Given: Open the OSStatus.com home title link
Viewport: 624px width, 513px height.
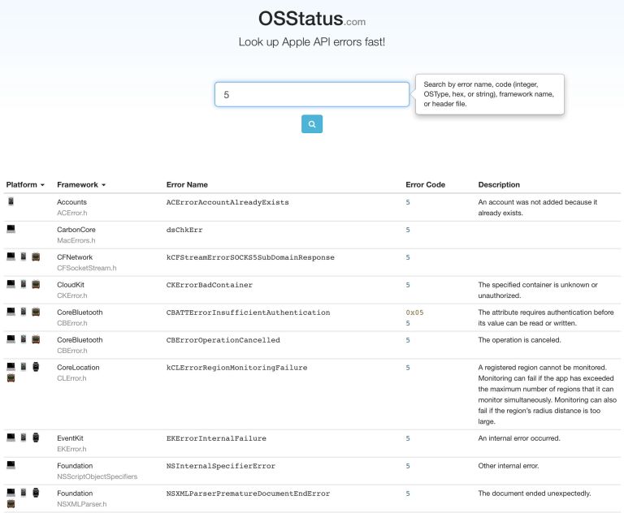Looking at the screenshot, I should 312,19.
